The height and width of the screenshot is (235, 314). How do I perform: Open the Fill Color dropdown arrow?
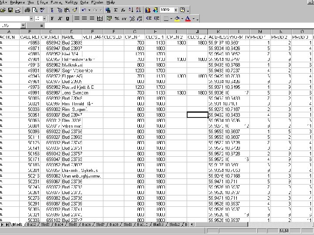click(x=182, y=19)
